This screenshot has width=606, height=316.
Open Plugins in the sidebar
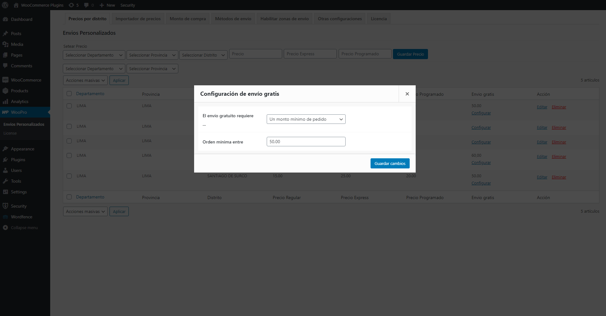[x=18, y=160]
